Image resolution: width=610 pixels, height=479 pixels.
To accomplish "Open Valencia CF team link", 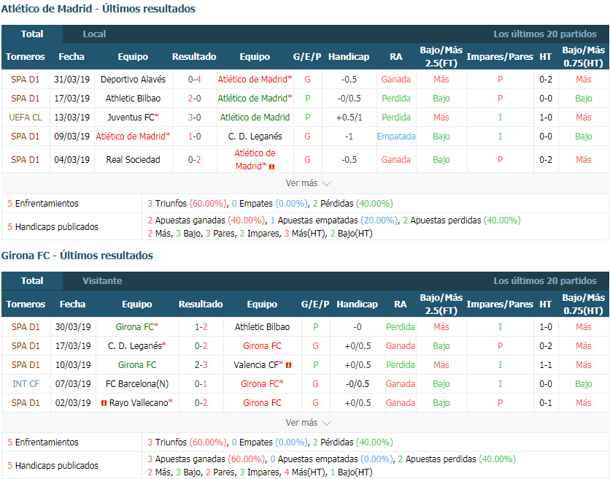I will pyautogui.click(x=258, y=365).
